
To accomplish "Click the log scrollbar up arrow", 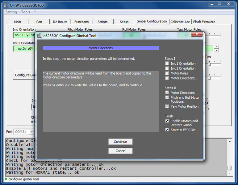I will (x=229, y=141).
